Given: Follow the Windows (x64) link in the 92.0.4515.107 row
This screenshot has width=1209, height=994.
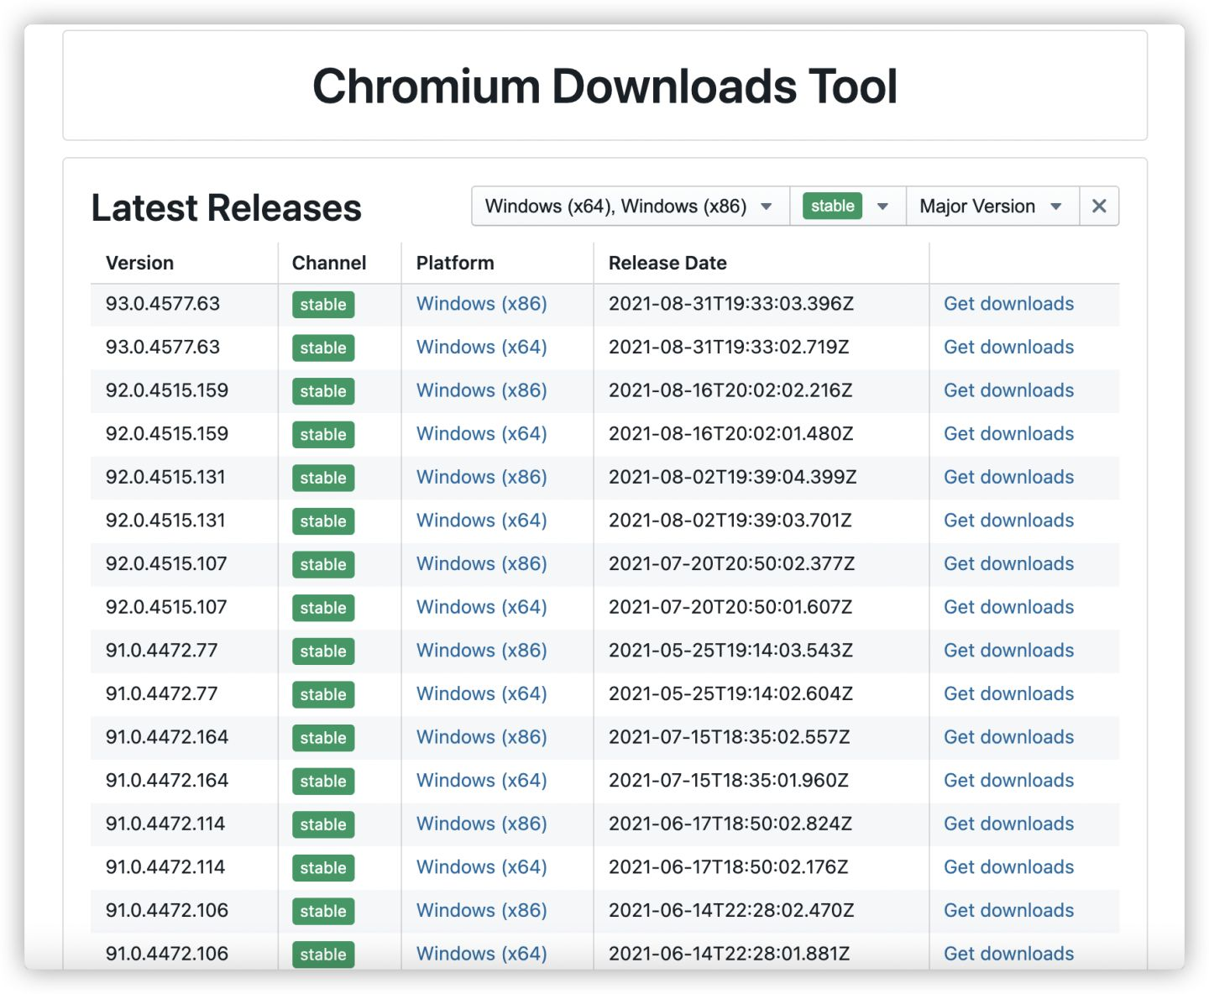Looking at the screenshot, I should point(481,607).
